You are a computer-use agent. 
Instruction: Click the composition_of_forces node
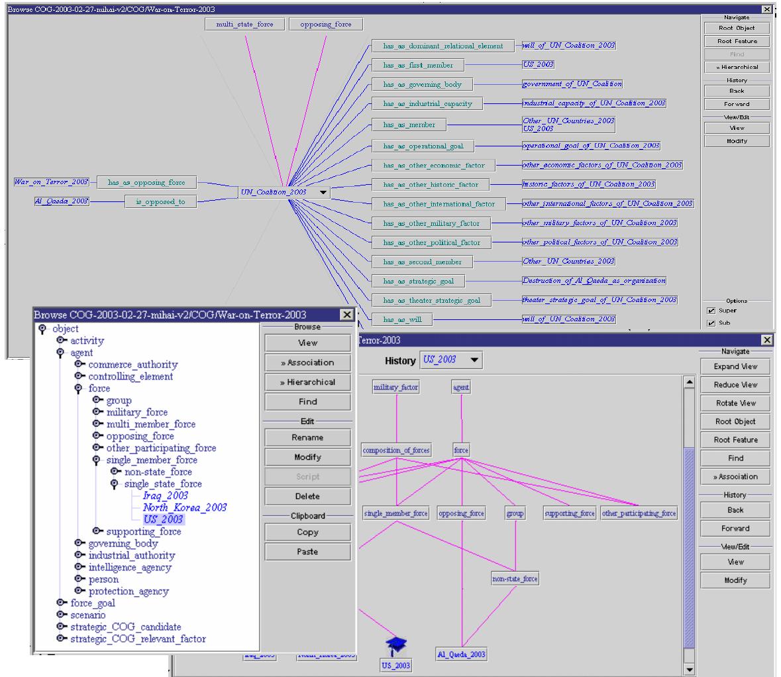(396, 450)
